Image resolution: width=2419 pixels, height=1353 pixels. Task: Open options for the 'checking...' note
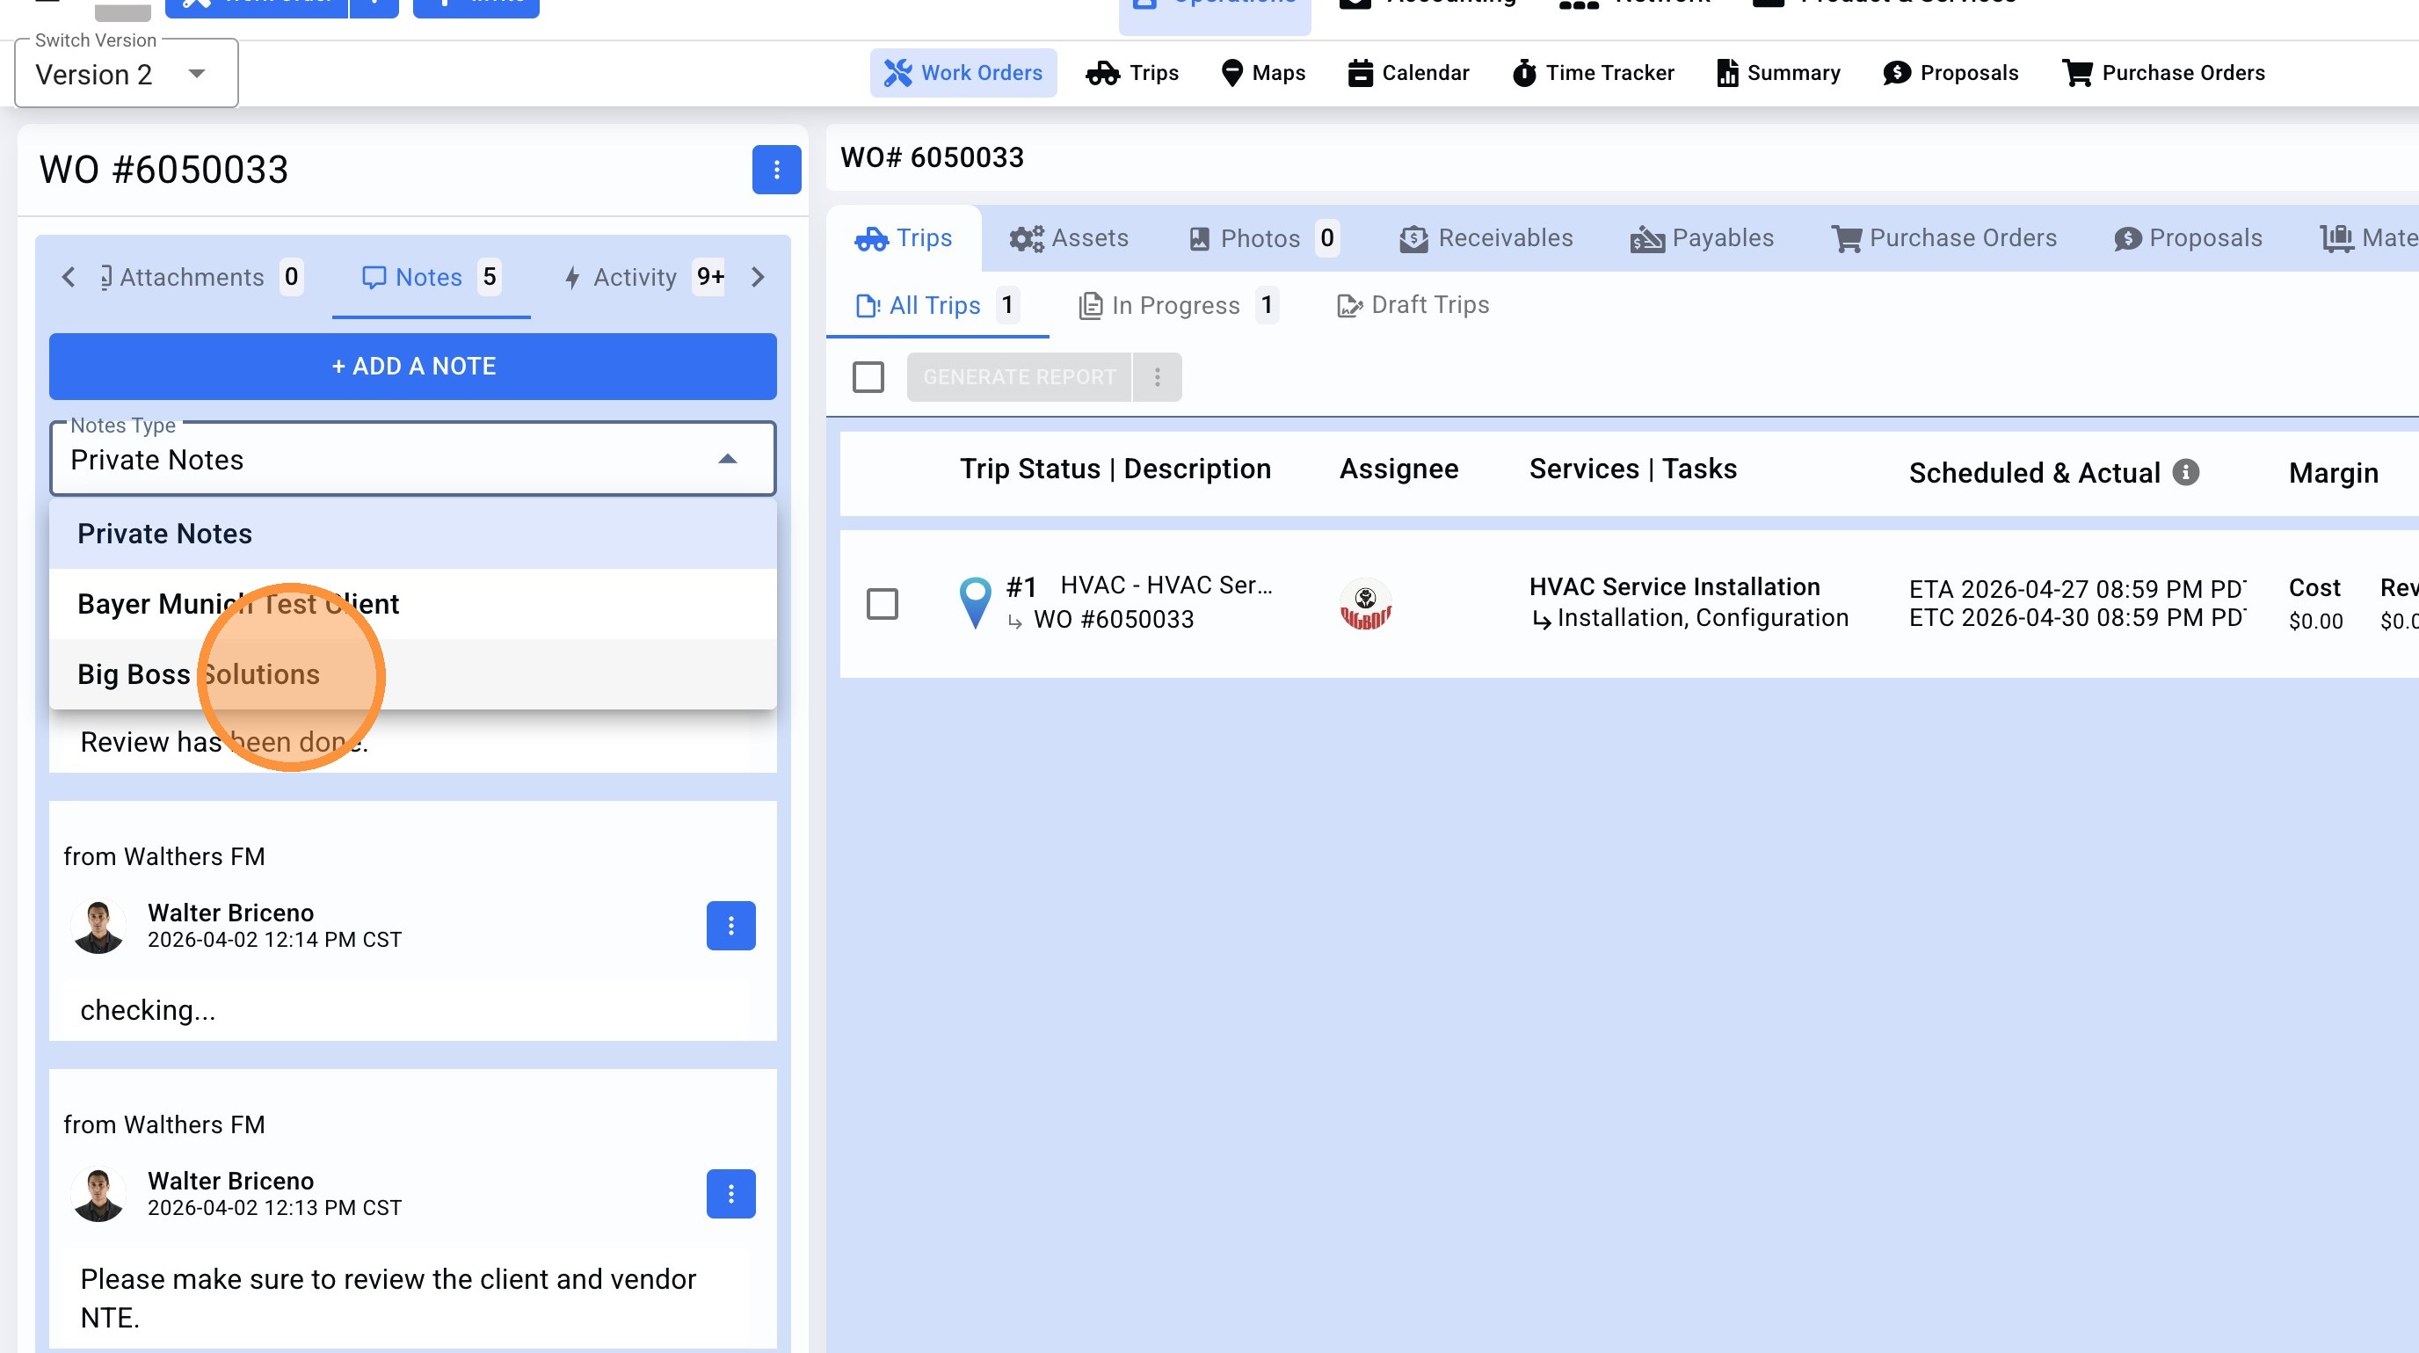point(730,926)
